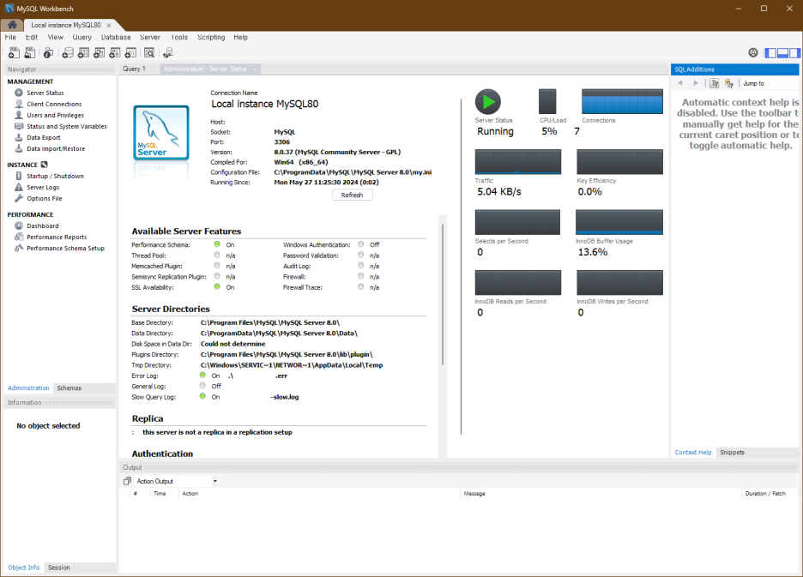The height and width of the screenshot is (577, 803).
Task: Open the Server menu
Action: click(149, 38)
